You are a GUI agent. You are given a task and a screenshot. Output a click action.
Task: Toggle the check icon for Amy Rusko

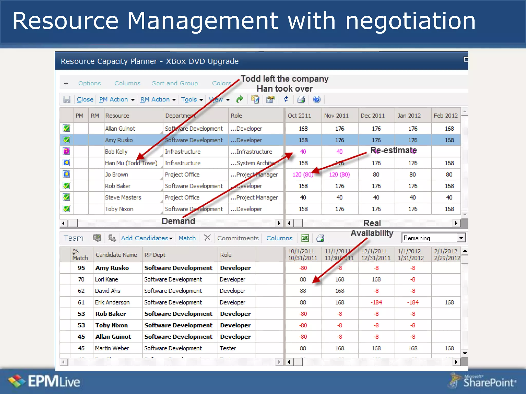tap(66, 140)
